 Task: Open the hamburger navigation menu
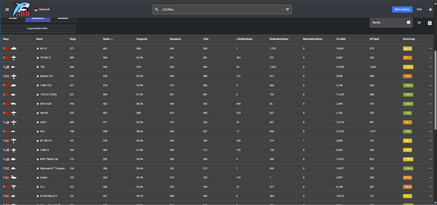7,10
